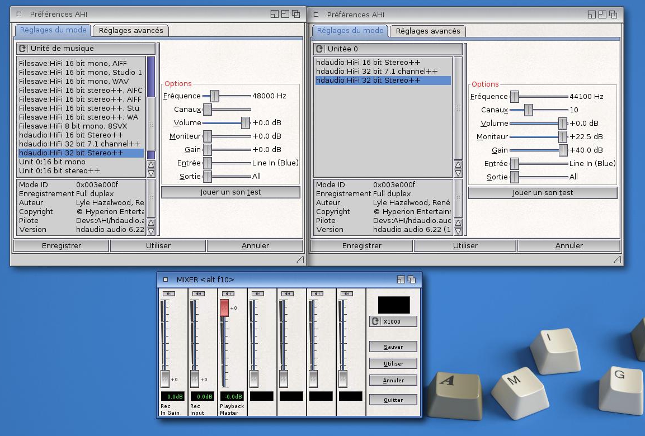Image resolution: width=645 pixels, height=436 pixels.
Task: Click the red Playback Master fader knob
Action: click(x=224, y=308)
